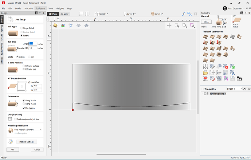Viewport: 251px width, 160px height.
Task: Click the pan view (move arrows) icon
Action: click(169, 26)
